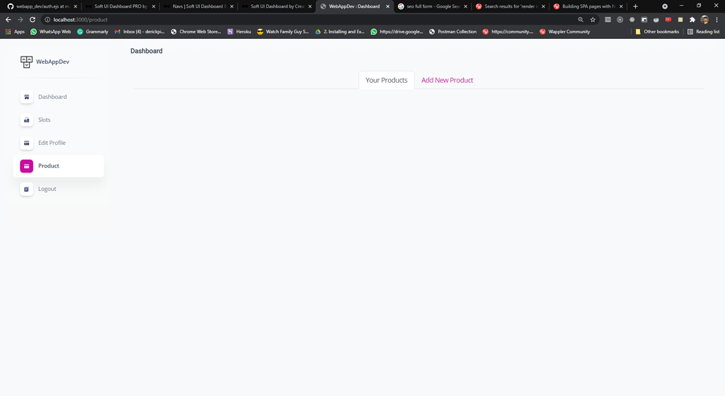Click the red YouTube-style extension icon
The image size is (725, 396).
668,20
